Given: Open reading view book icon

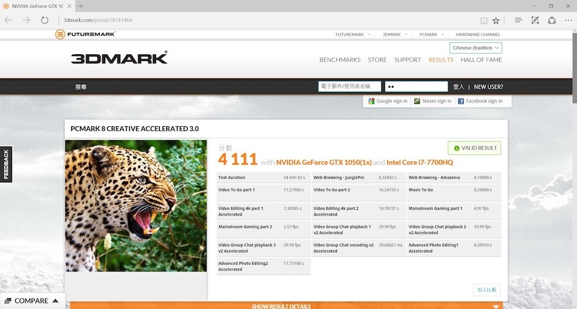Looking at the screenshot, I should click(x=484, y=21).
